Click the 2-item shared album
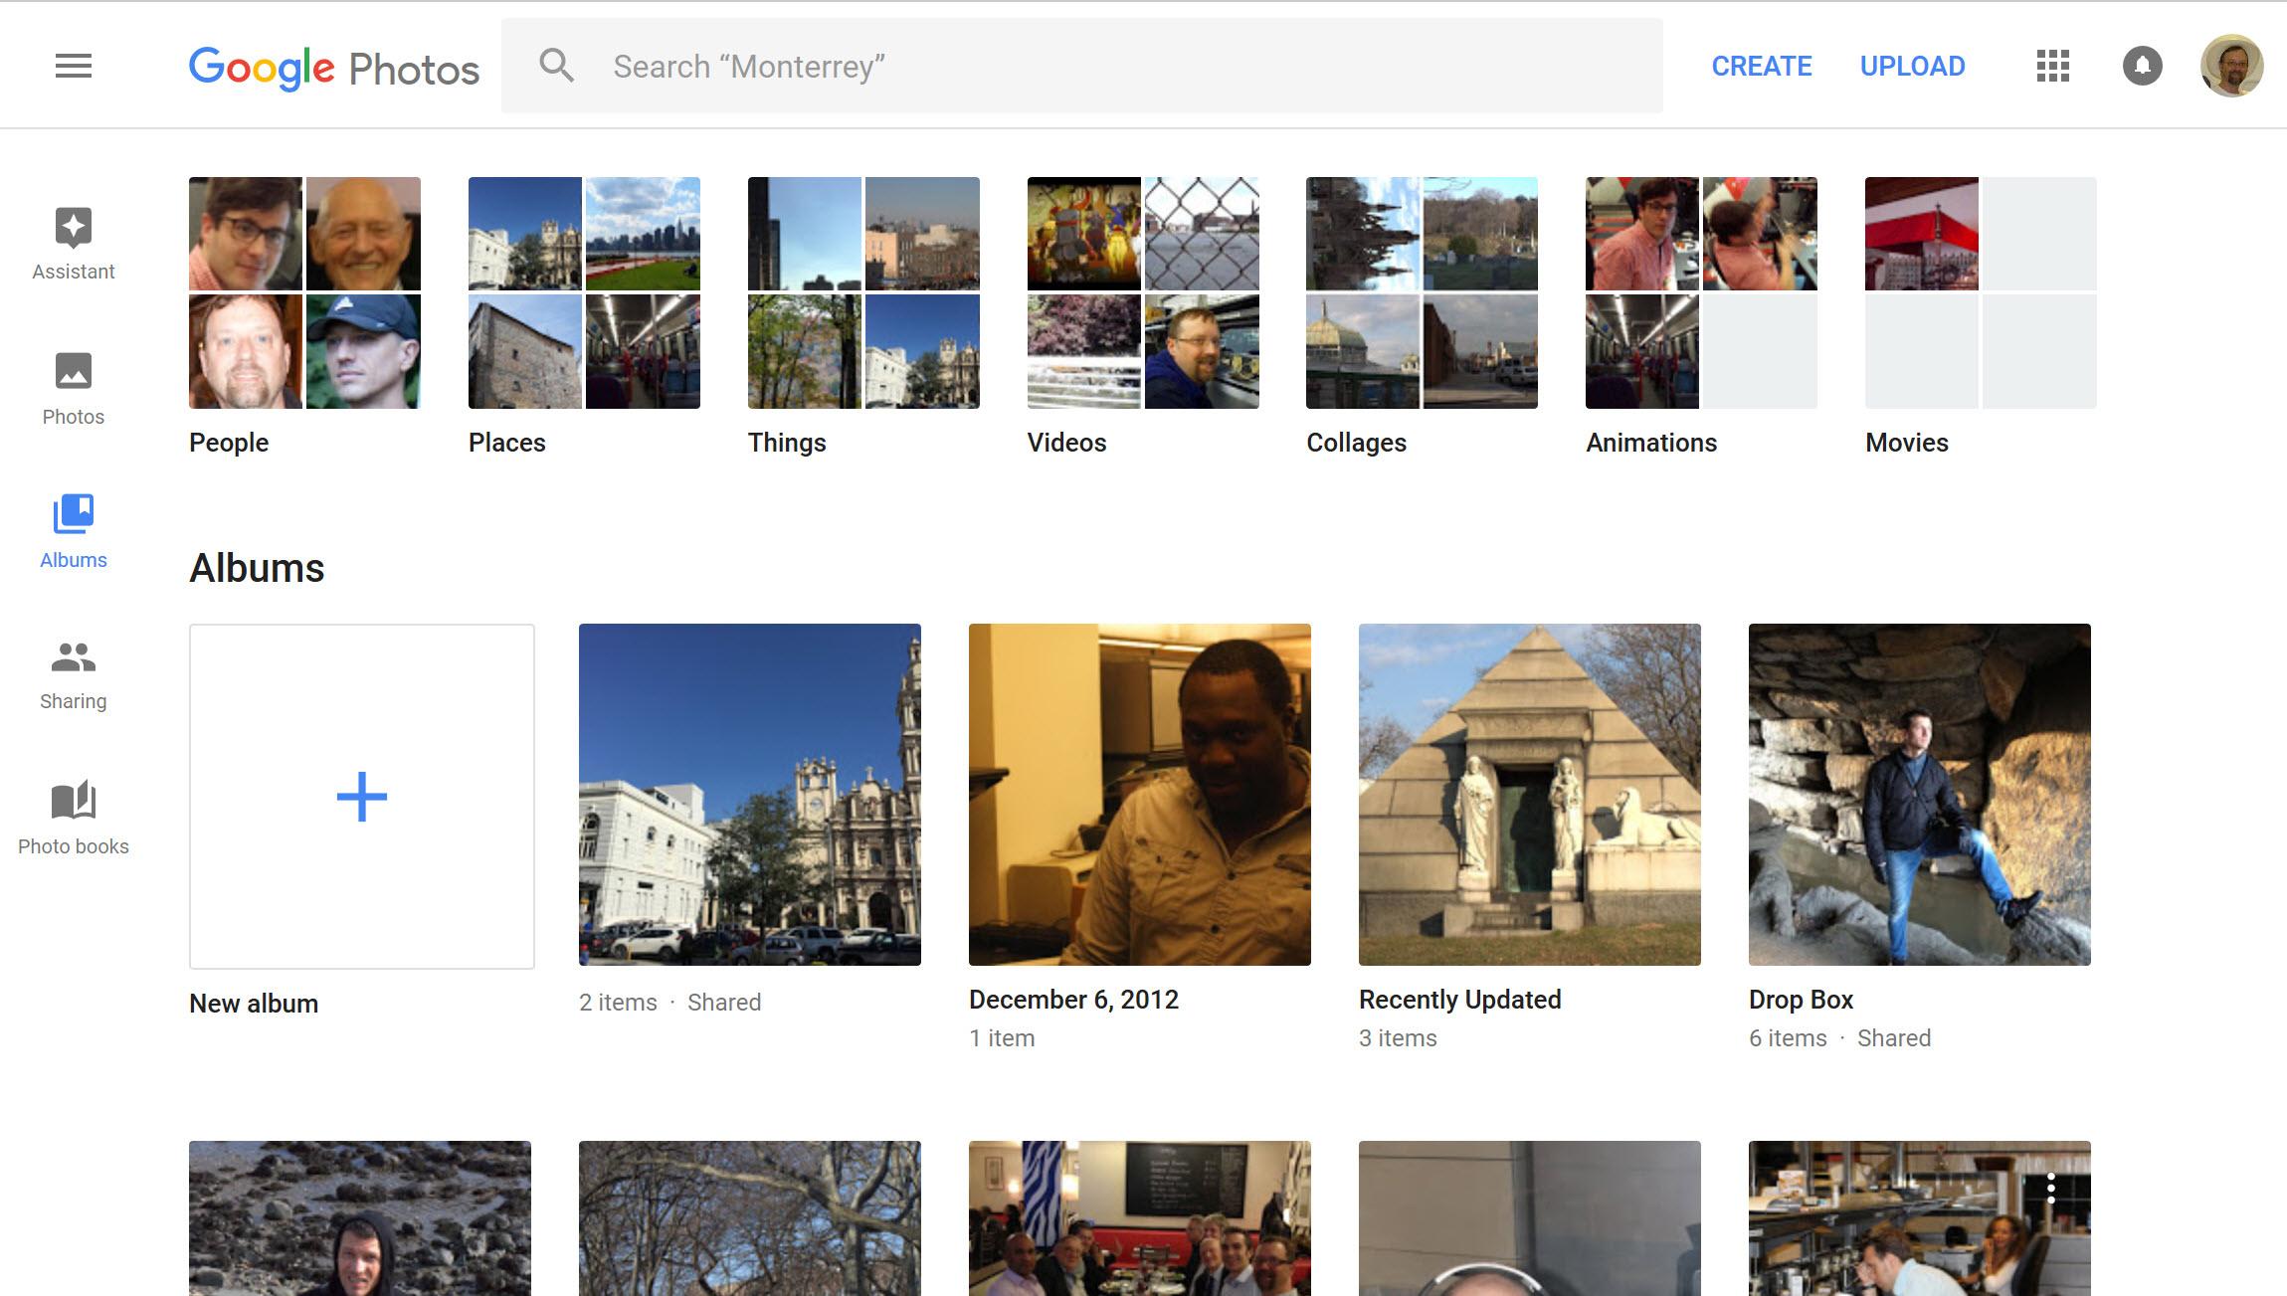Image resolution: width=2287 pixels, height=1296 pixels. coord(749,795)
